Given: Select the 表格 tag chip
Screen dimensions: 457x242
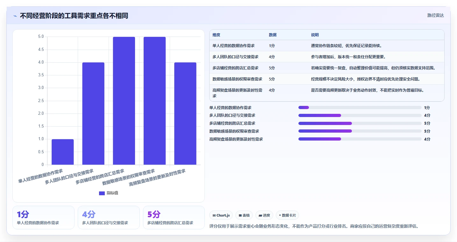Looking at the screenshot, I should click(x=244, y=215).
